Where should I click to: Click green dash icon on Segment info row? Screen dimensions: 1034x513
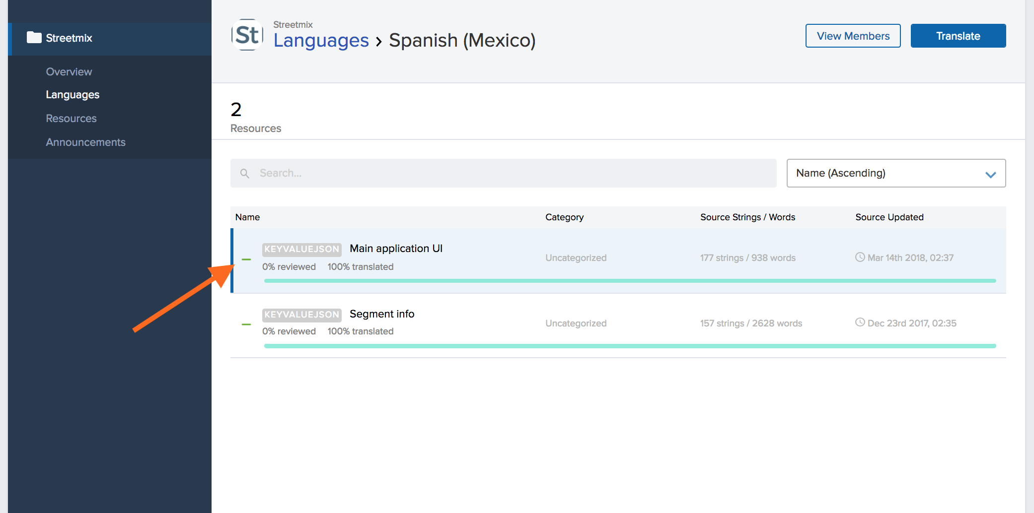pos(246,324)
